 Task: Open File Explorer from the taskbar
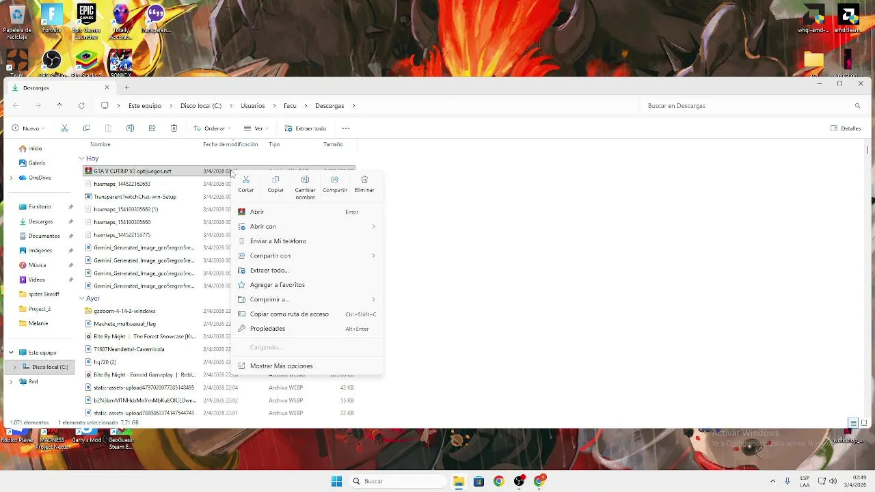pyautogui.click(x=459, y=481)
